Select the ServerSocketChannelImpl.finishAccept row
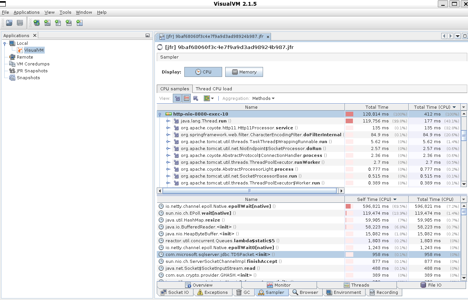Viewport: 468px width, 300px height. coord(309,261)
